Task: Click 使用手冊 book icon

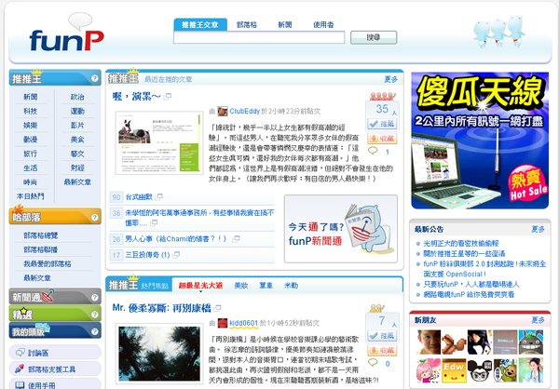Action: tap(20, 384)
